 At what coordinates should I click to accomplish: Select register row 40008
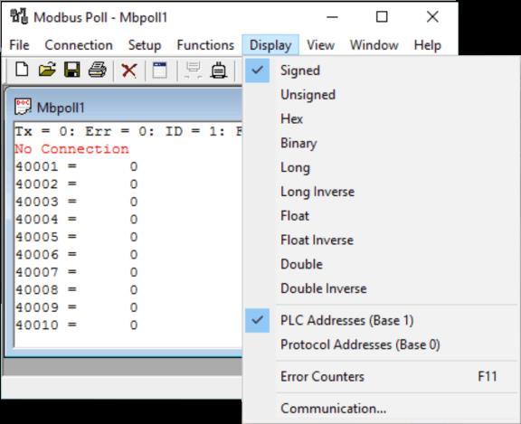click(x=76, y=289)
